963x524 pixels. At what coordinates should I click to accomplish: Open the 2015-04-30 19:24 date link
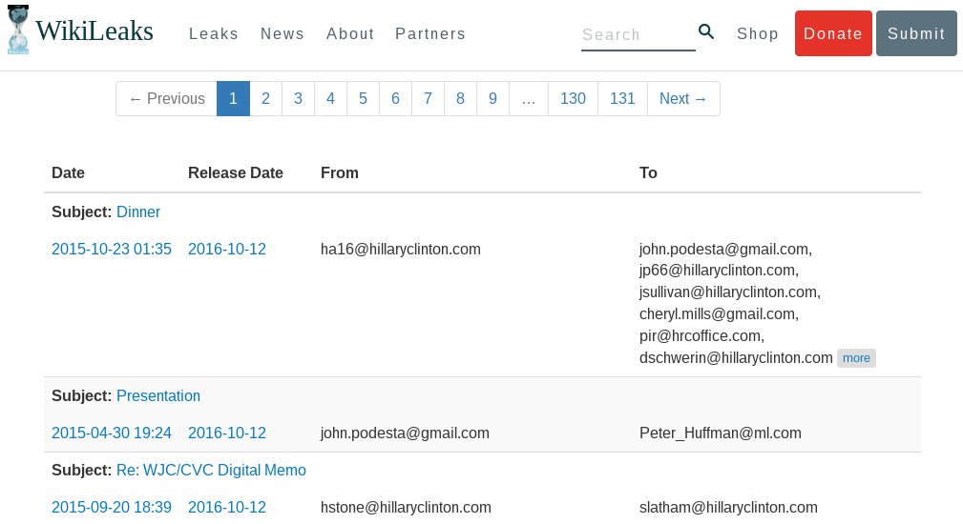point(111,433)
